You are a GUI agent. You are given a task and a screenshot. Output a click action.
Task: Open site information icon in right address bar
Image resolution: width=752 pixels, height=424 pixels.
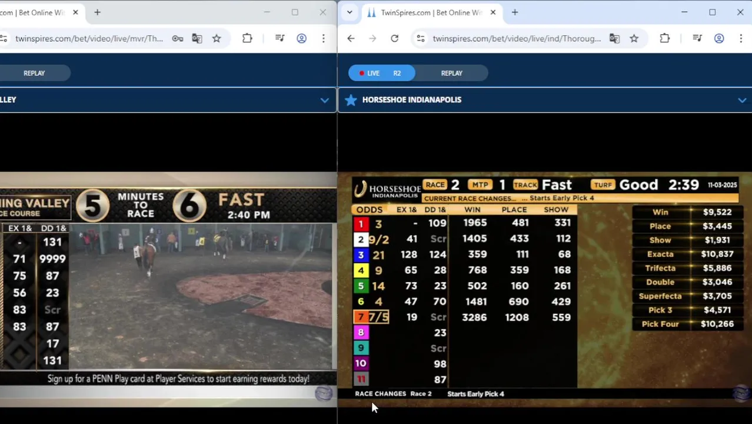[420, 38]
